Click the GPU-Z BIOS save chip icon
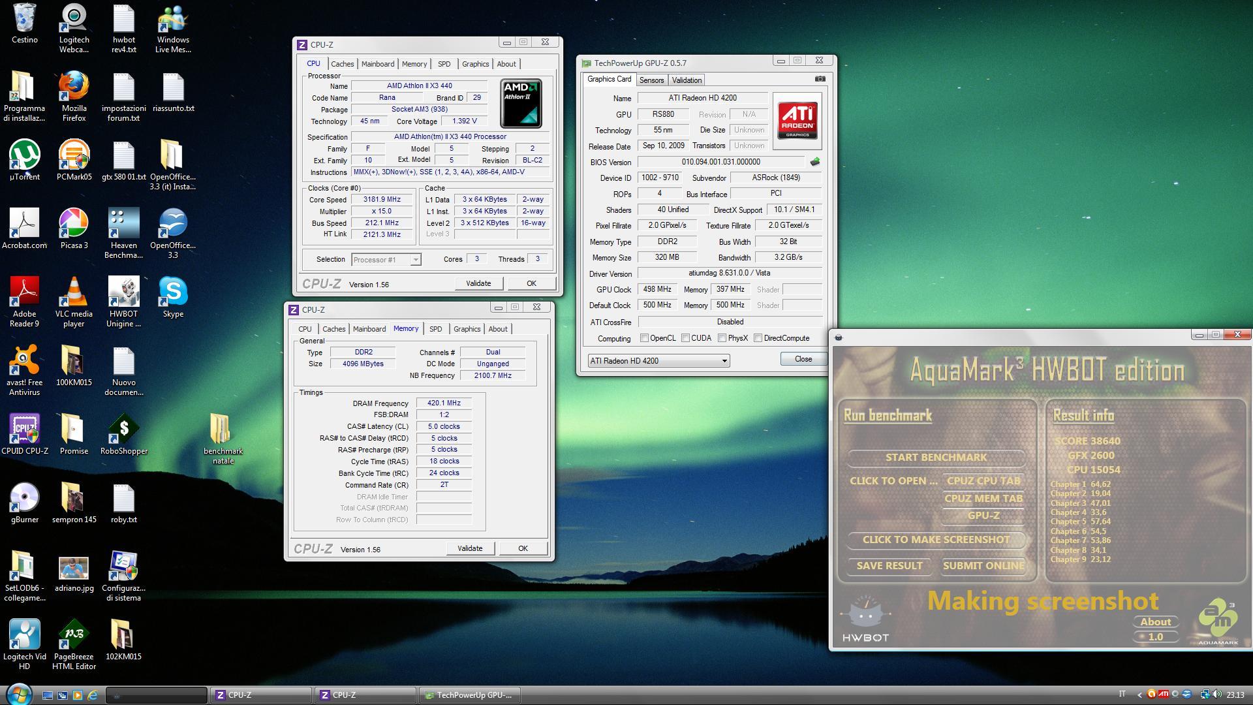Image resolution: width=1253 pixels, height=705 pixels. pos(814,162)
